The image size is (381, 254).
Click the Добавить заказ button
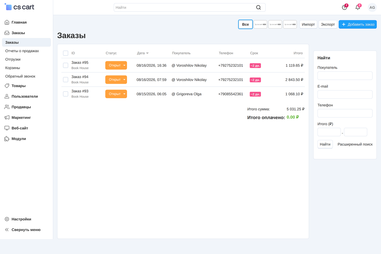point(358,24)
